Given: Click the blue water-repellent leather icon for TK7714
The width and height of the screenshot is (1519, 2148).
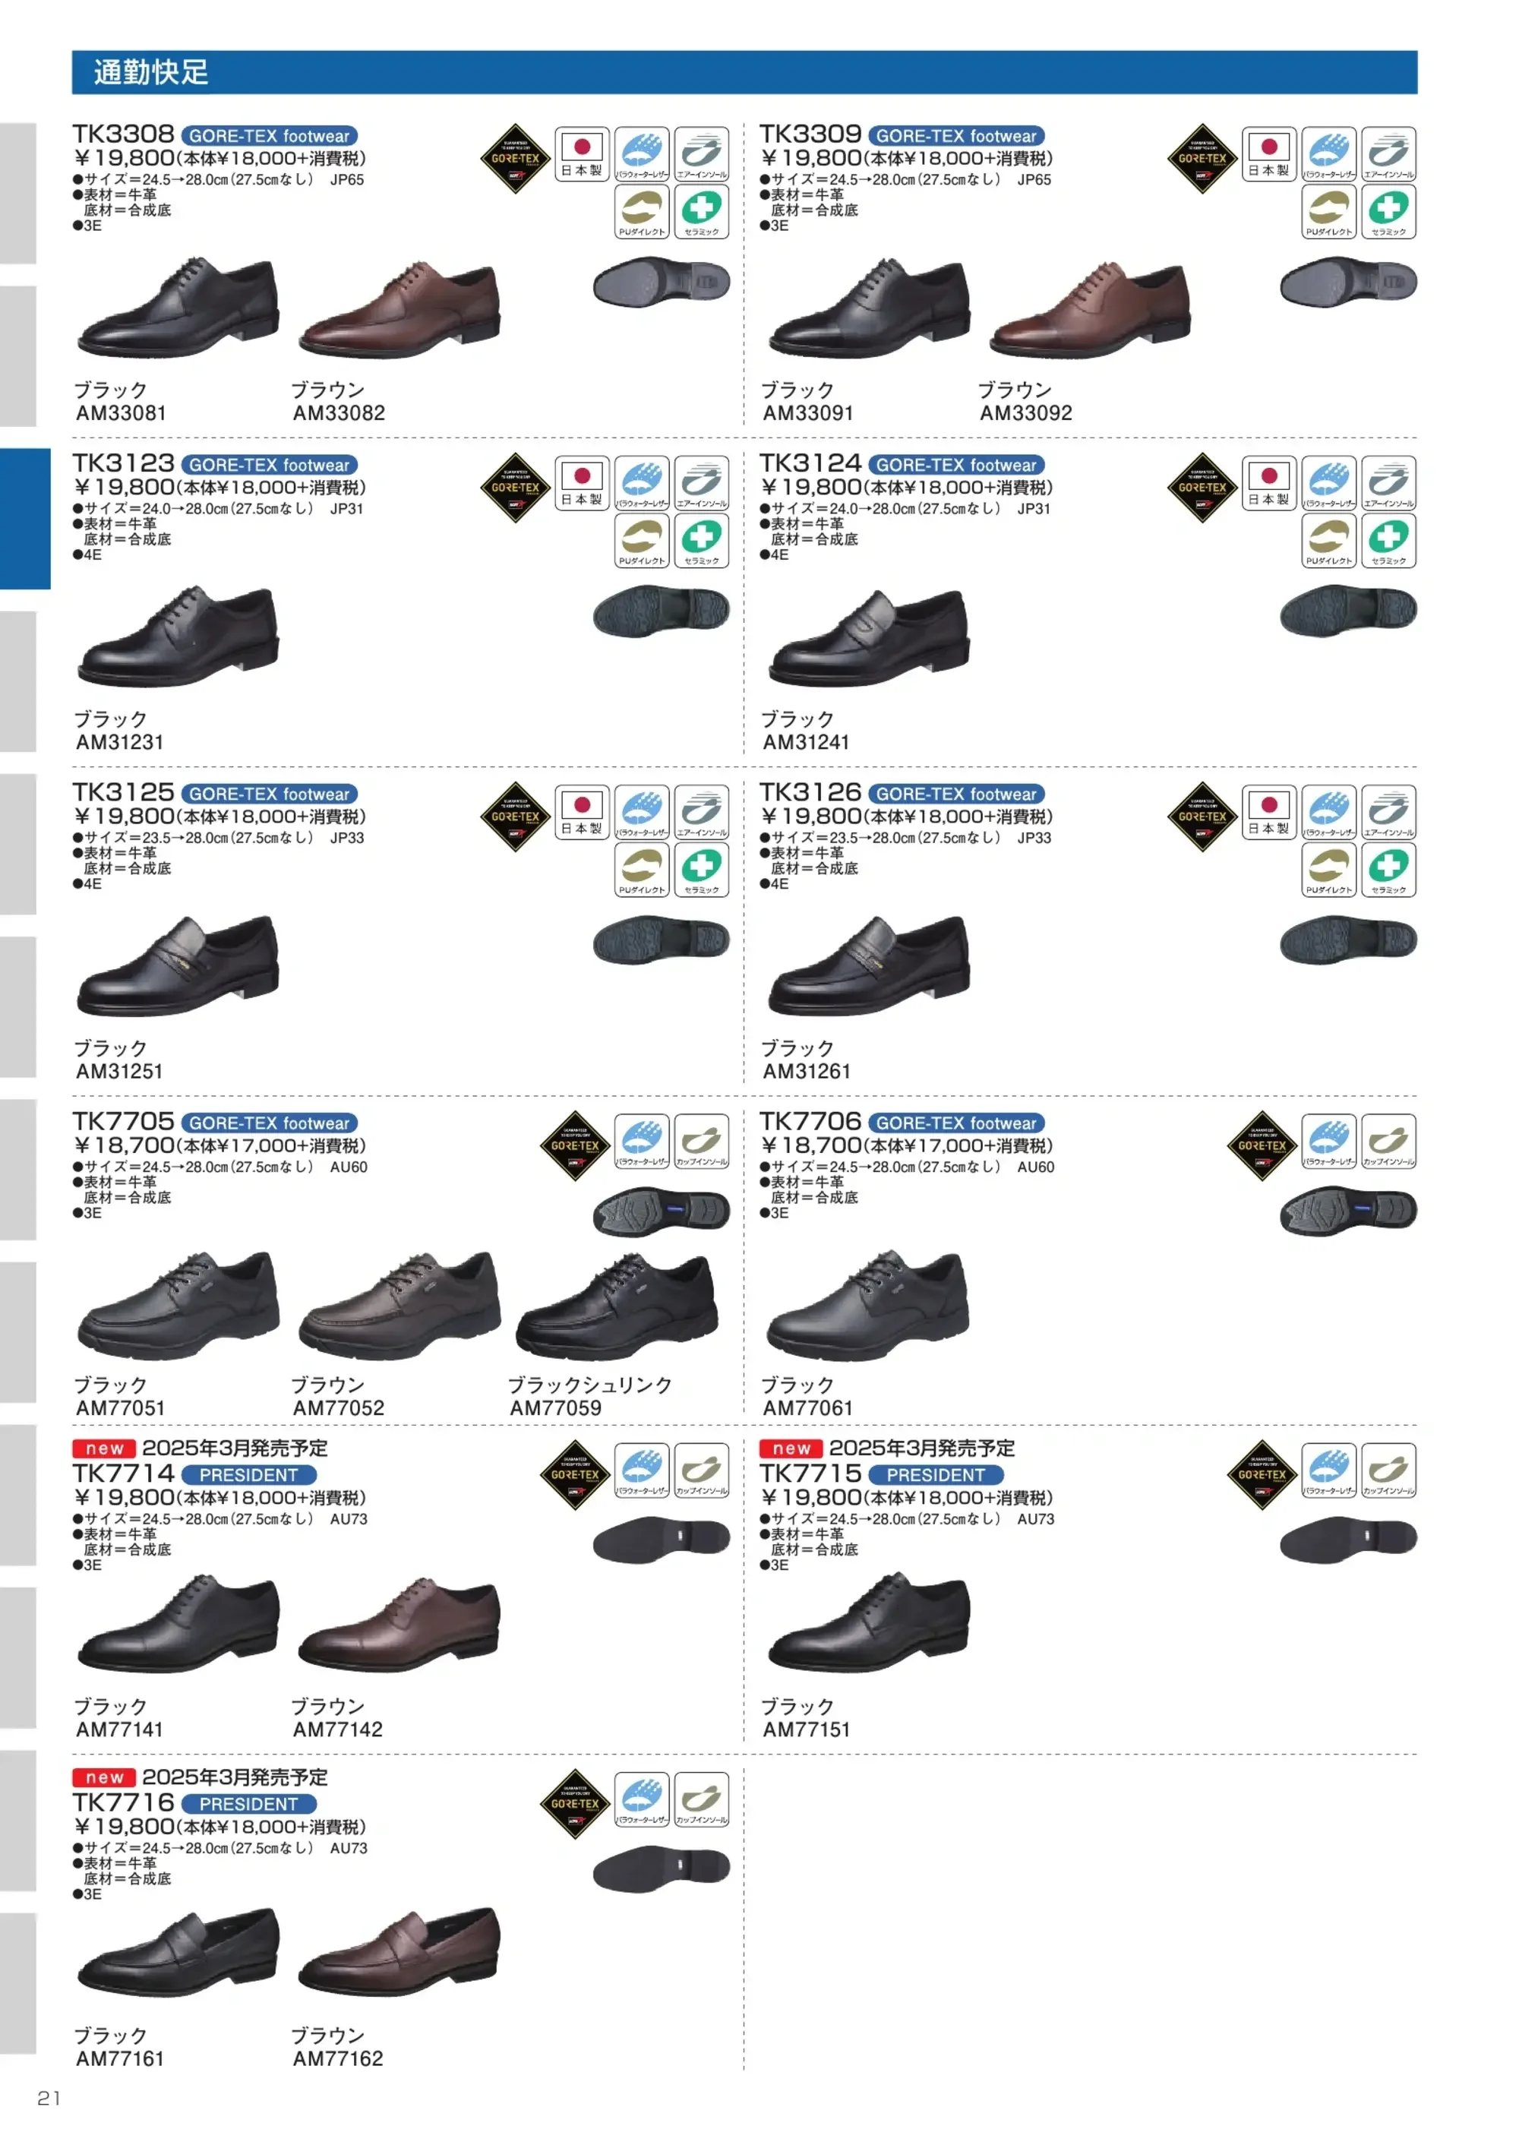Looking at the screenshot, I should (642, 1470).
